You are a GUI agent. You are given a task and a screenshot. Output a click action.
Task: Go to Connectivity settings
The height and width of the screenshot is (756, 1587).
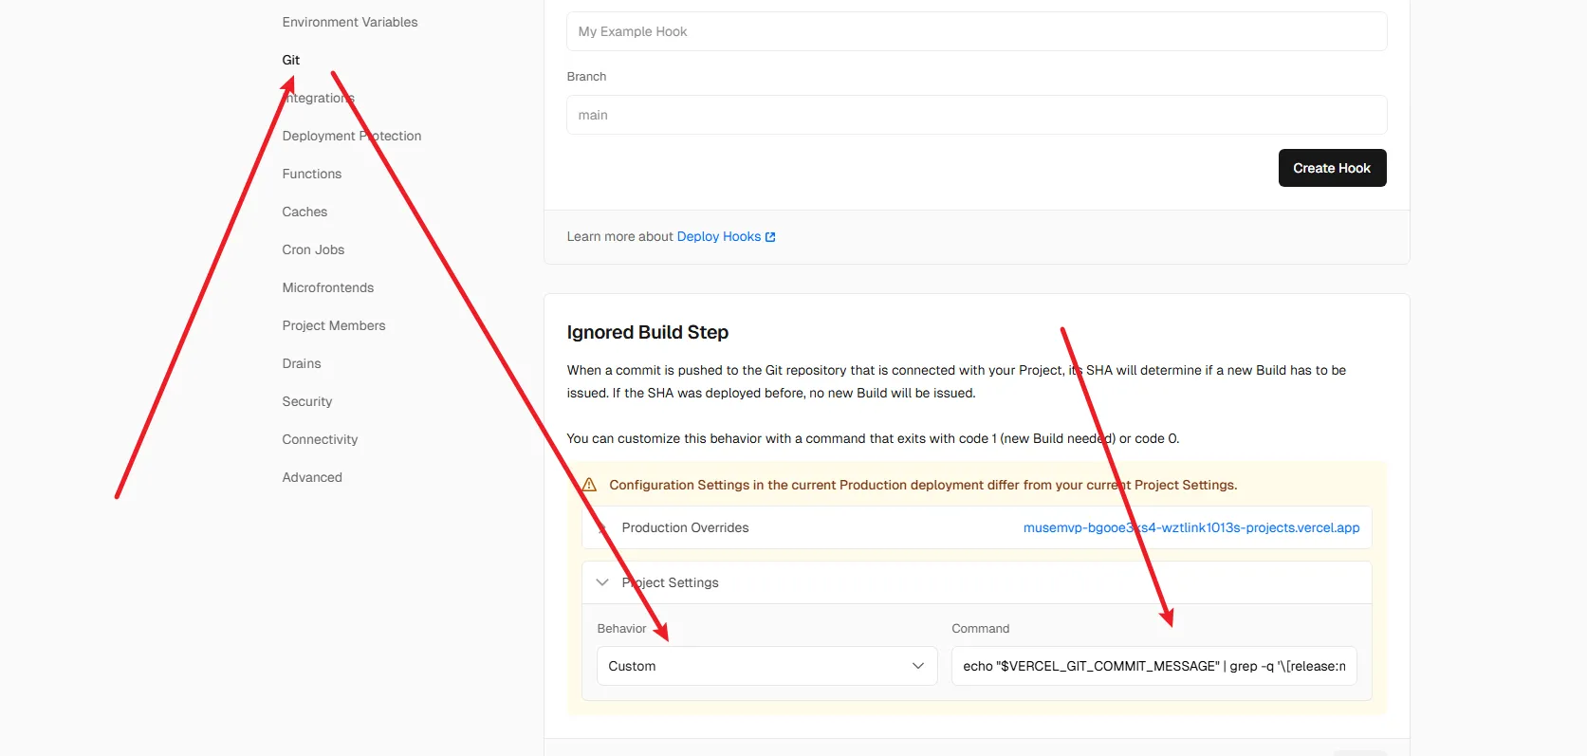320,439
